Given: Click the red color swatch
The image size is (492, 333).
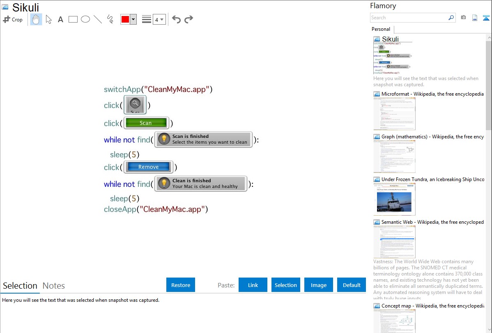Looking at the screenshot, I should pyautogui.click(x=125, y=19).
